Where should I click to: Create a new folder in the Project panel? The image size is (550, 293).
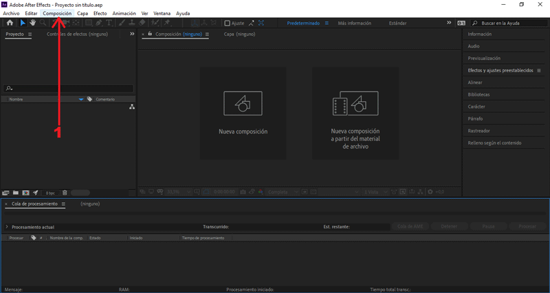pyautogui.click(x=16, y=193)
